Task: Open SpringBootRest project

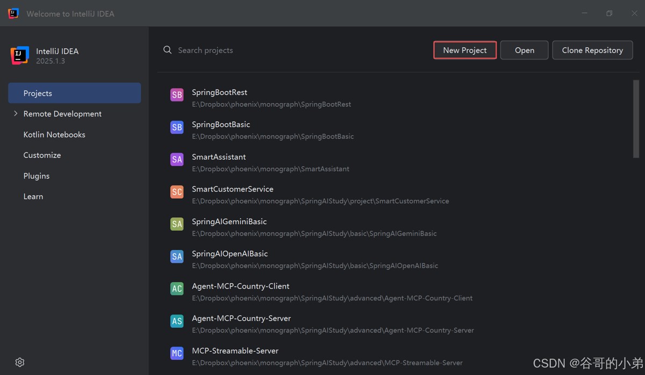Action: click(219, 92)
